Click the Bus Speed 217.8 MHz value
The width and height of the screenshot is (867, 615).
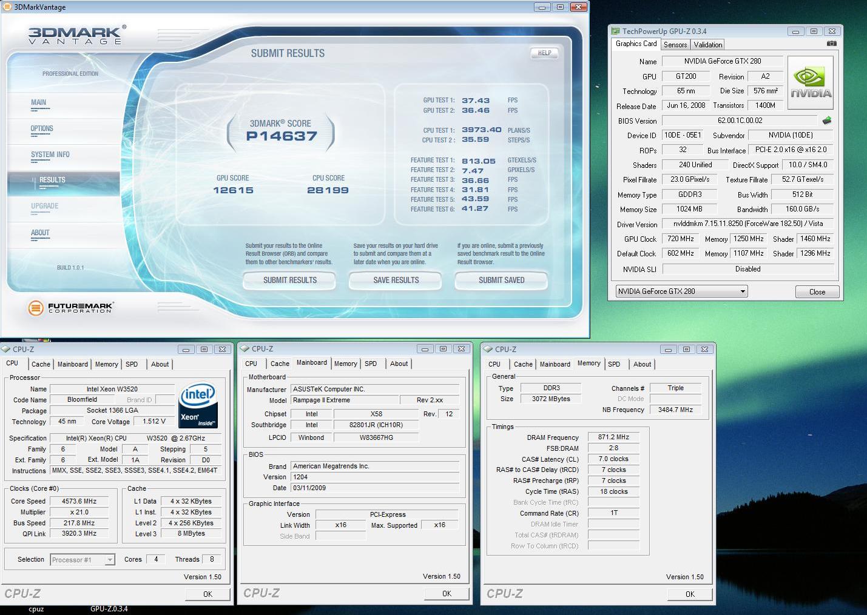[x=79, y=524]
